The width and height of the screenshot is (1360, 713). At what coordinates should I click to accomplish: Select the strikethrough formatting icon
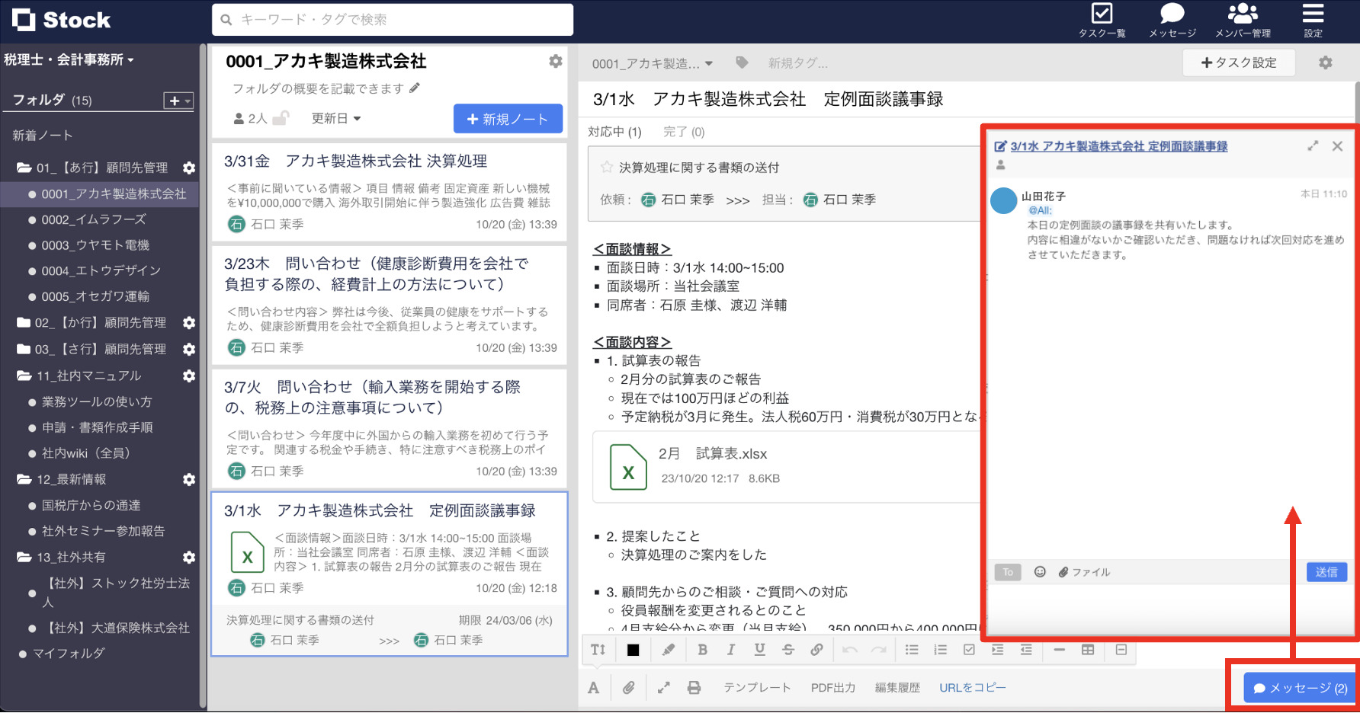pos(788,650)
